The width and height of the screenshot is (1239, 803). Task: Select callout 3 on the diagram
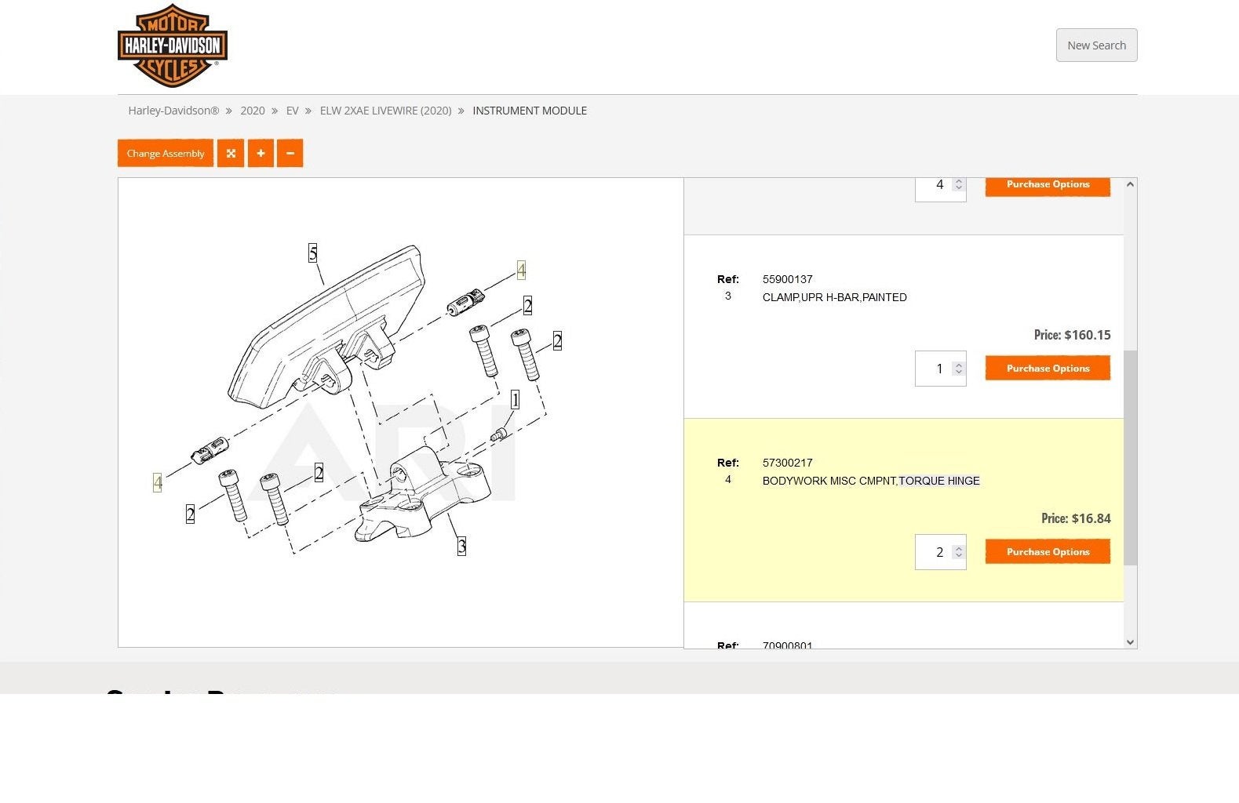(x=461, y=546)
